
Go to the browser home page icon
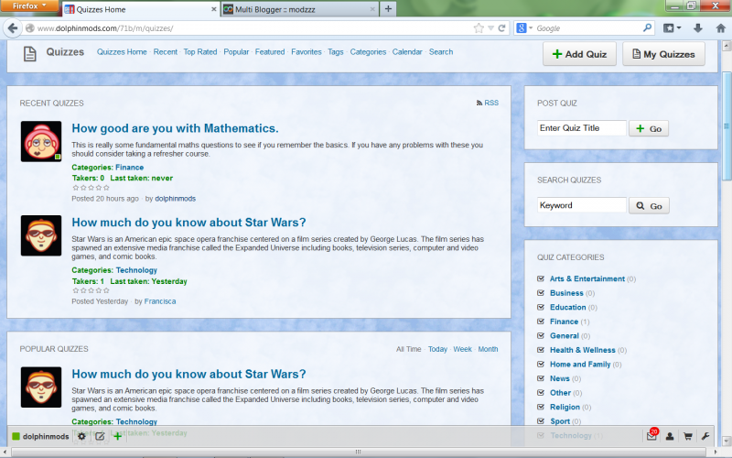click(721, 28)
